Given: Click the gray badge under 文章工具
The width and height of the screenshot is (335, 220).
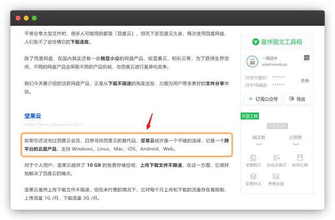Looking at the screenshot, I should click(x=277, y=126).
